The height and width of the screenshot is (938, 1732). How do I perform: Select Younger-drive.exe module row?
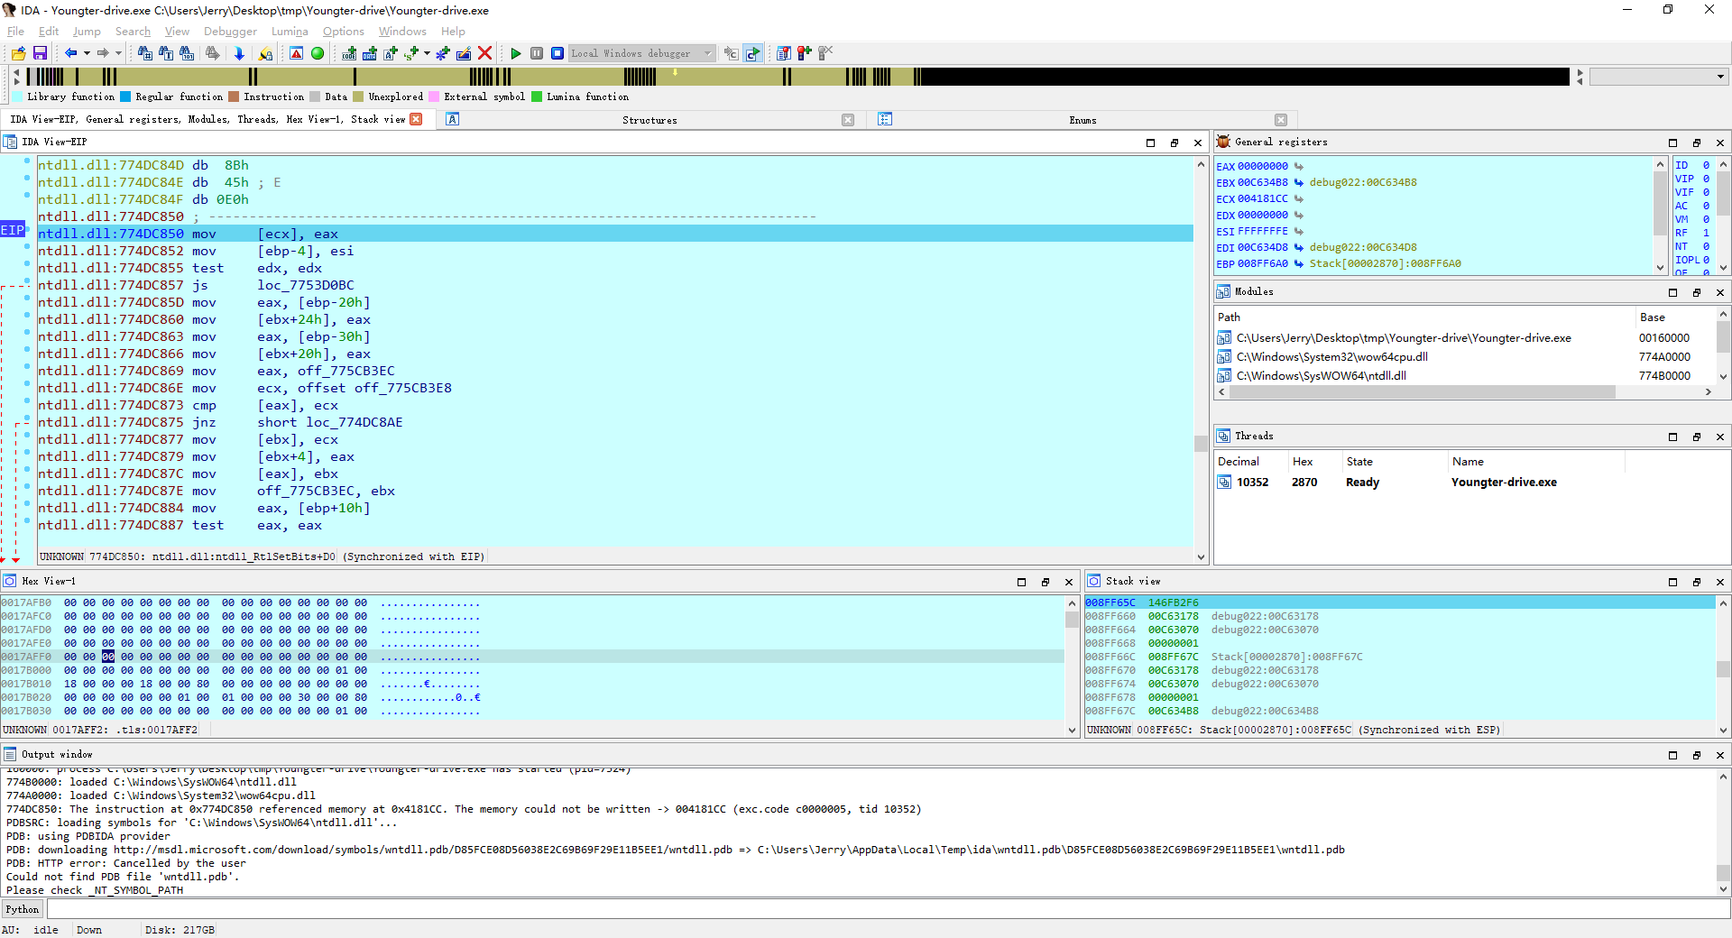[x=1466, y=338]
